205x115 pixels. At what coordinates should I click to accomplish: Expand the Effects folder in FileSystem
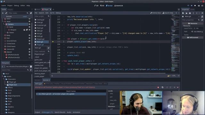tap(5, 88)
